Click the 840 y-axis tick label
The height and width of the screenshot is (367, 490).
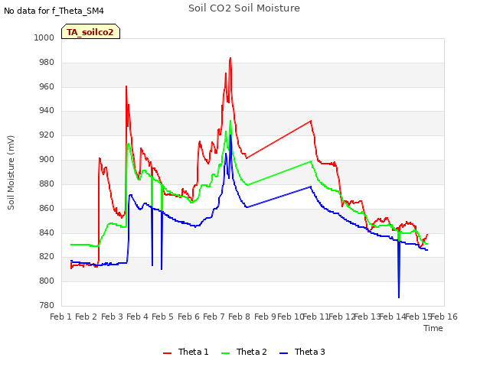point(47,232)
